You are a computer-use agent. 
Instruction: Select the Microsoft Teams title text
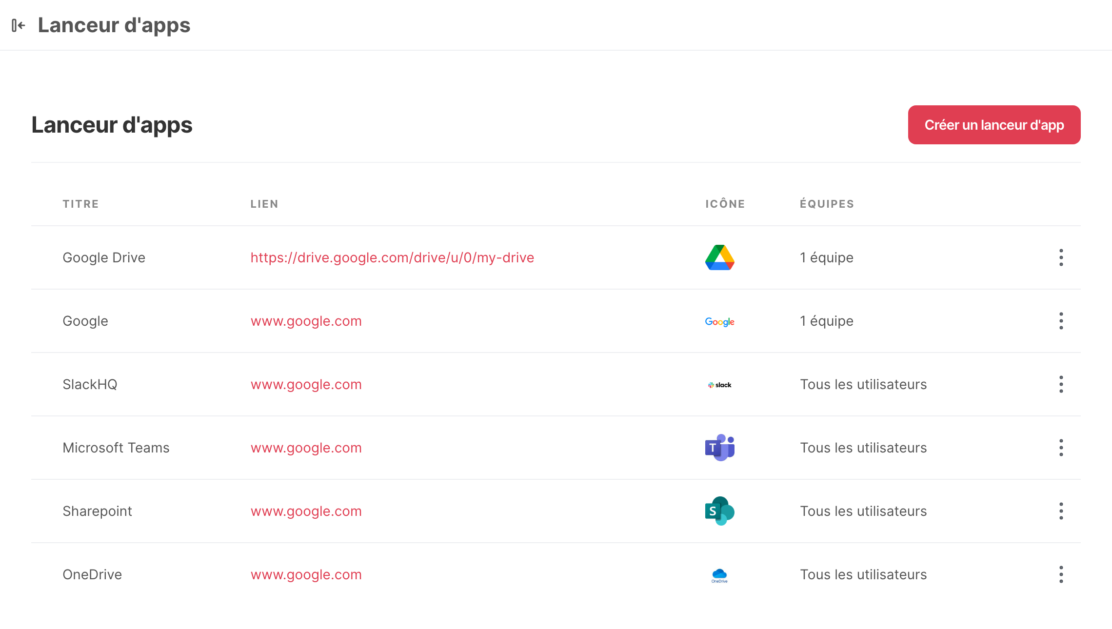116,448
